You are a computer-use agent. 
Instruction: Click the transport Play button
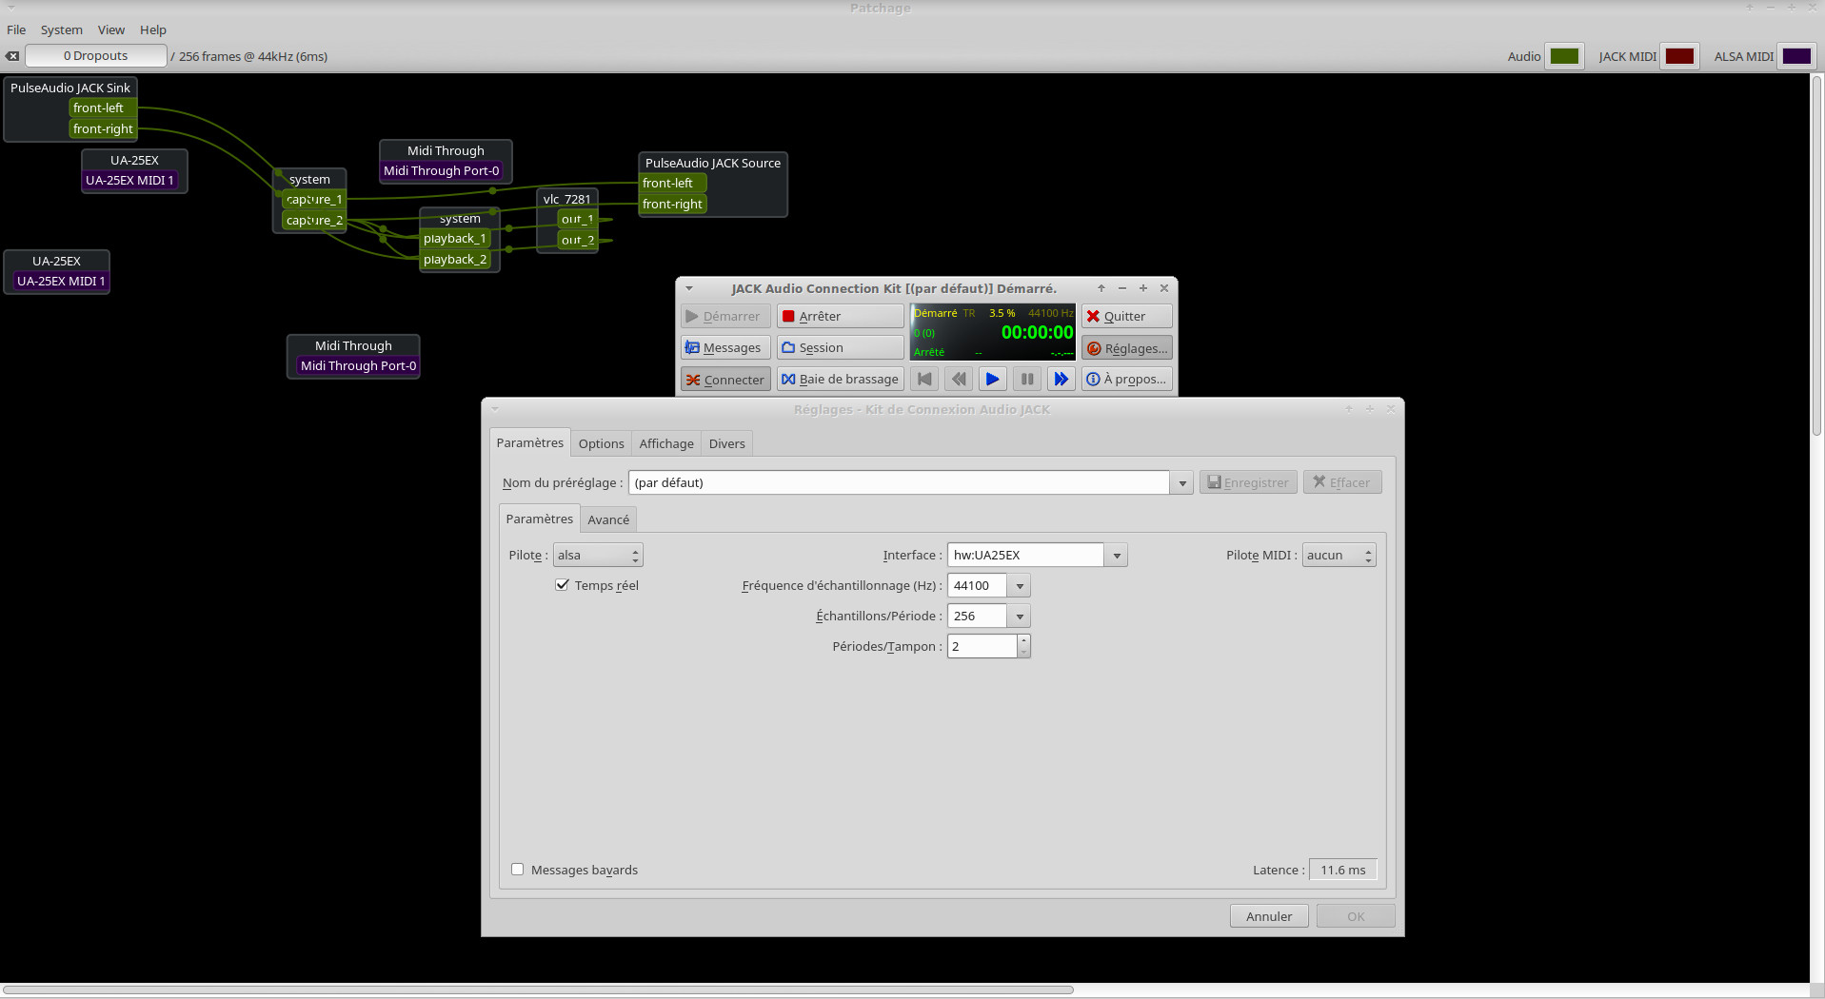pos(992,380)
